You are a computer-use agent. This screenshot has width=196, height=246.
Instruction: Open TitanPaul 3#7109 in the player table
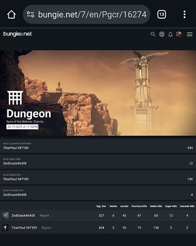[x=24, y=228]
